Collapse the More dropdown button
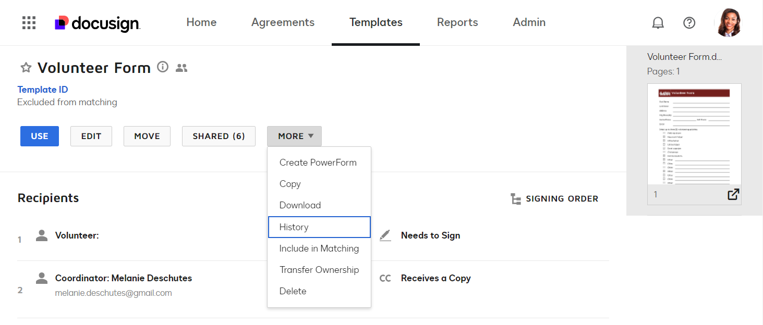The width and height of the screenshot is (763, 325). click(x=294, y=136)
